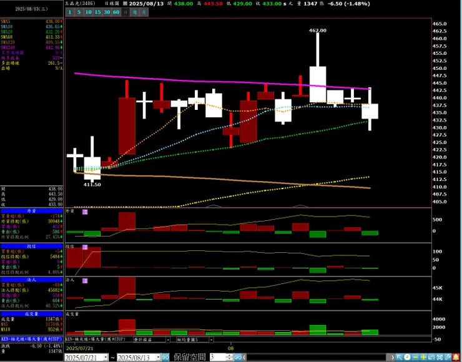Click scrollbar left arrow button

tap(244, 358)
